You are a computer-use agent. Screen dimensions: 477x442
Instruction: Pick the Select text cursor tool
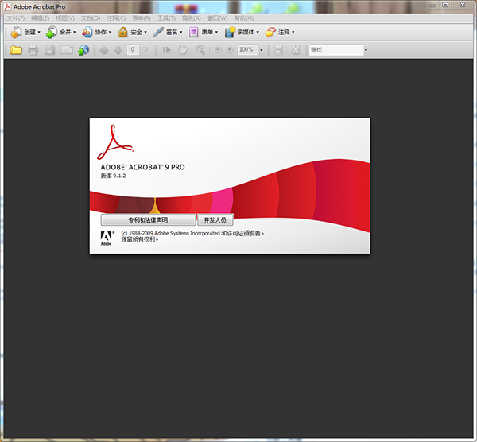(x=166, y=50)
